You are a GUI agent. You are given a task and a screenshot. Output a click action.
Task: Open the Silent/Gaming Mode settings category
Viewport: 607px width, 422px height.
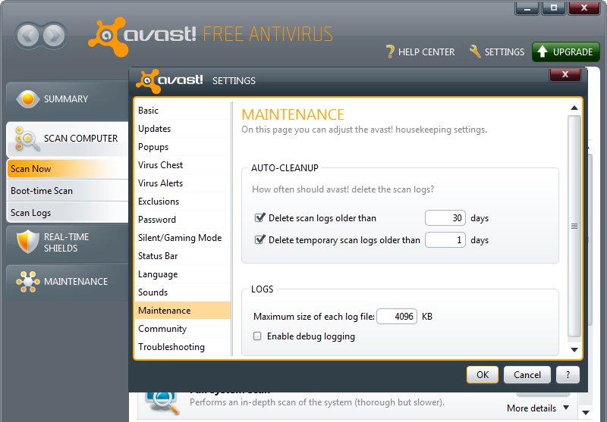pyautogui.click(x=183, y=238)
